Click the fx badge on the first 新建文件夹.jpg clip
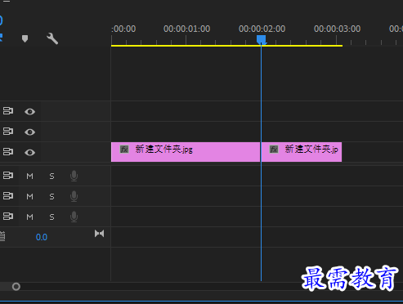Screen dimensions: 403x304 (124, 150)
